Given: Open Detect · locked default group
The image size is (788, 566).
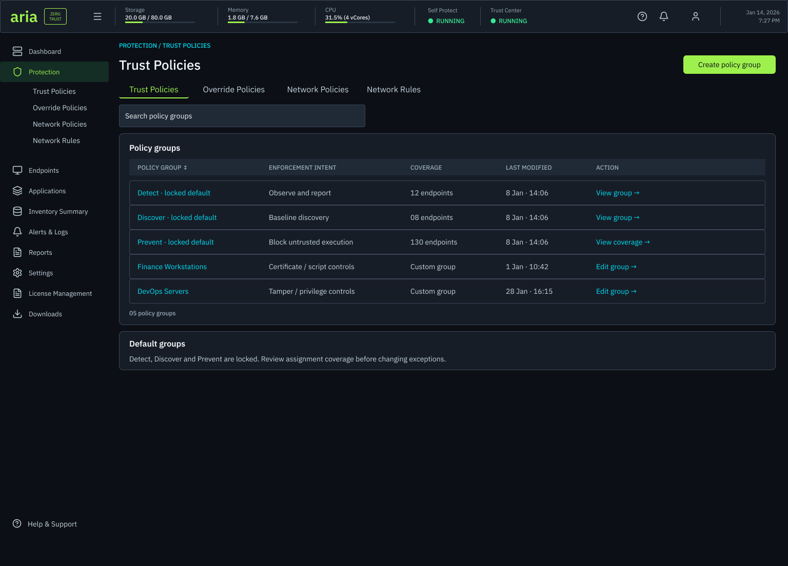Looking at the screenshot, I should 174,193.
